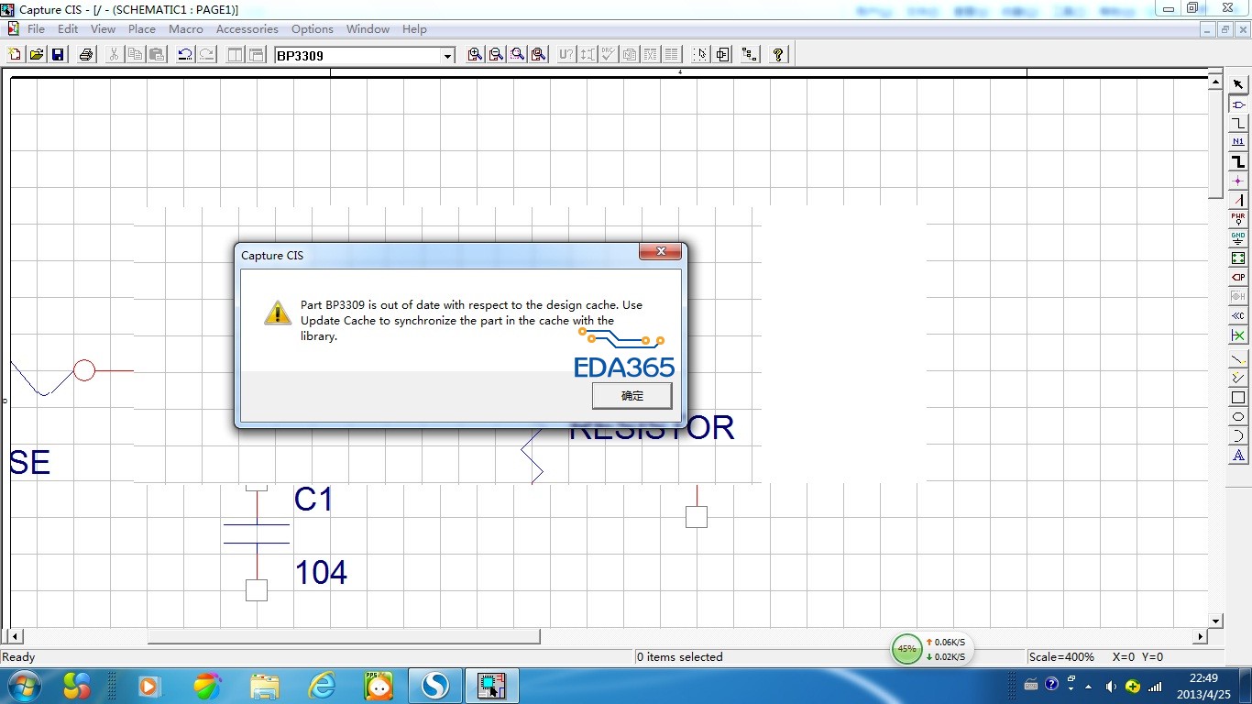Select the Place Wire tool

1238,124
